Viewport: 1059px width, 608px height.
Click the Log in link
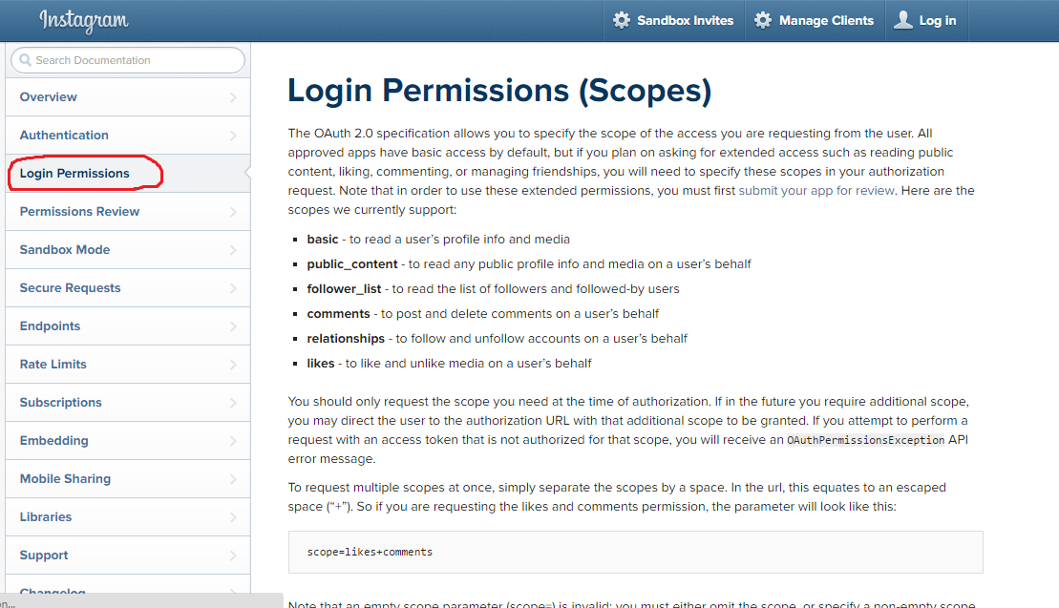pyautogui.click(x=937, y=20)
